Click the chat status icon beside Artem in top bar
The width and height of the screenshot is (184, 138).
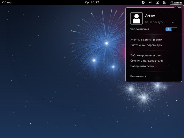click(x=172, y=2)
